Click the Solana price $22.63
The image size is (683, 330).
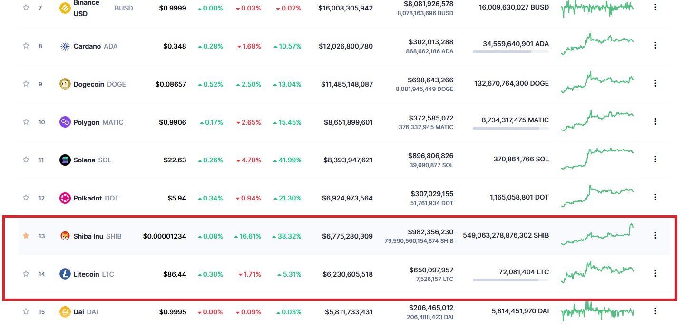click(175, 160)
